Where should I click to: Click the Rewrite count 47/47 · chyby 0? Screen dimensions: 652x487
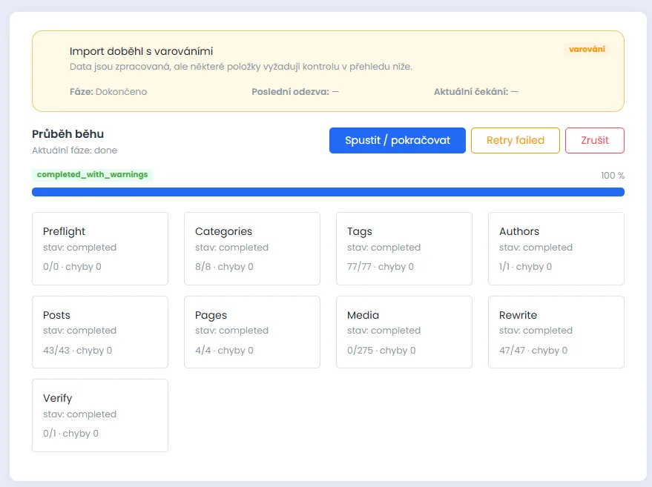533,351
